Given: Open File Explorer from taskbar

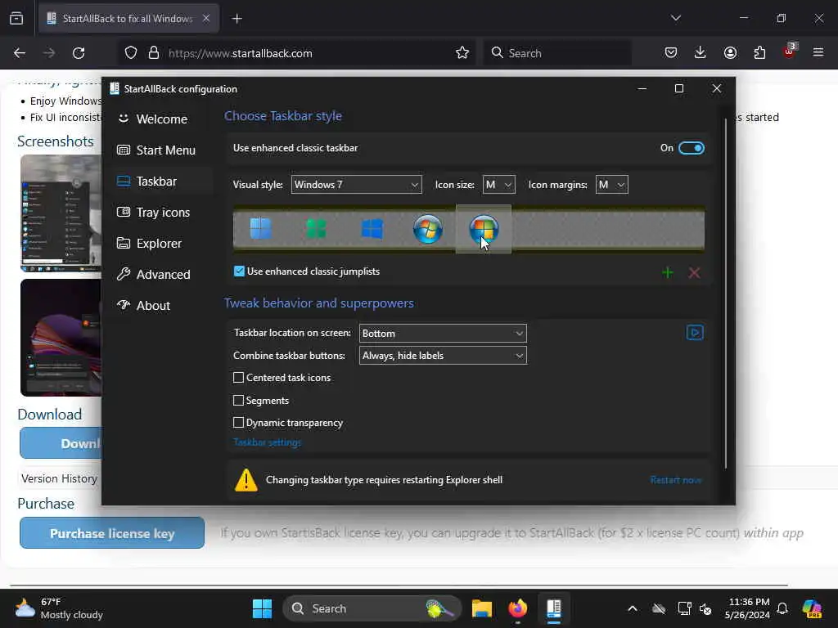Looking at the screenshot, I should coord(481,608).
